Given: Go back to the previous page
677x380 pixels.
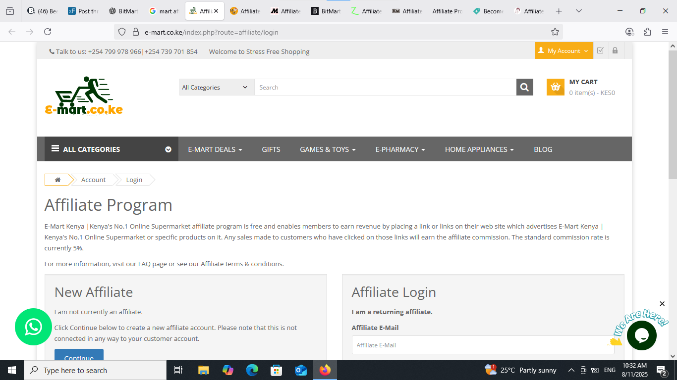Looking at the screenshot, I should pos(12,32).
